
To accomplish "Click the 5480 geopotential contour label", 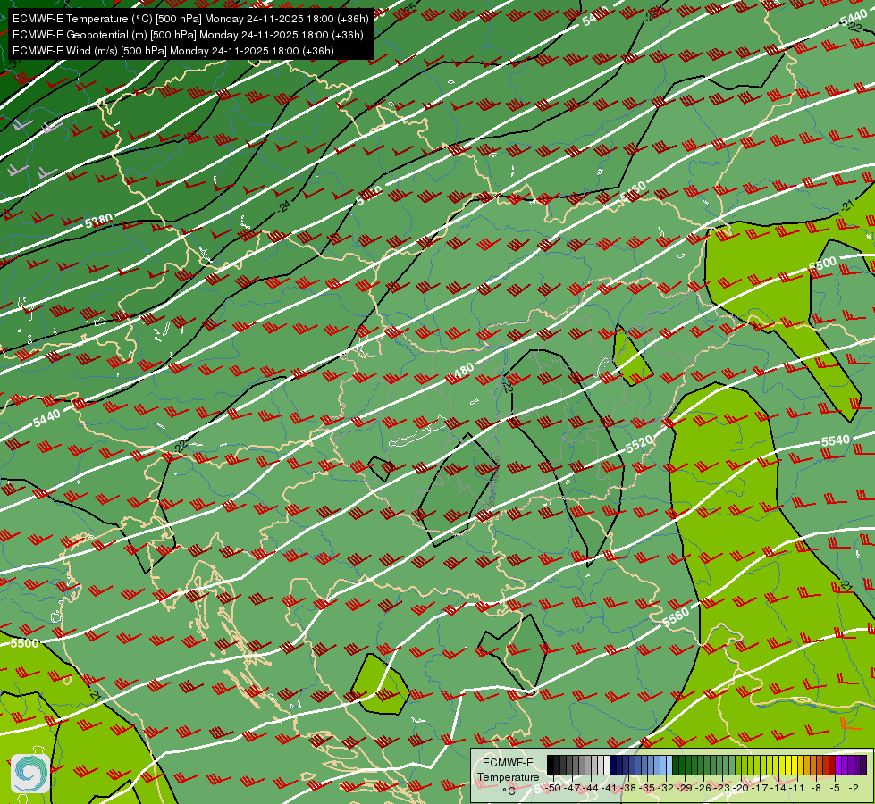I will point(460,373).
